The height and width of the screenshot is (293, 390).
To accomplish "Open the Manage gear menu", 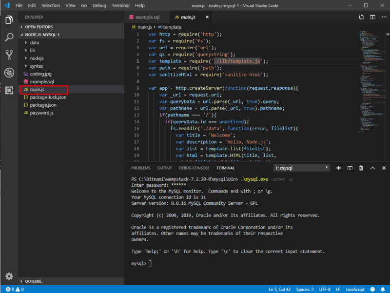I will (9, 276).
